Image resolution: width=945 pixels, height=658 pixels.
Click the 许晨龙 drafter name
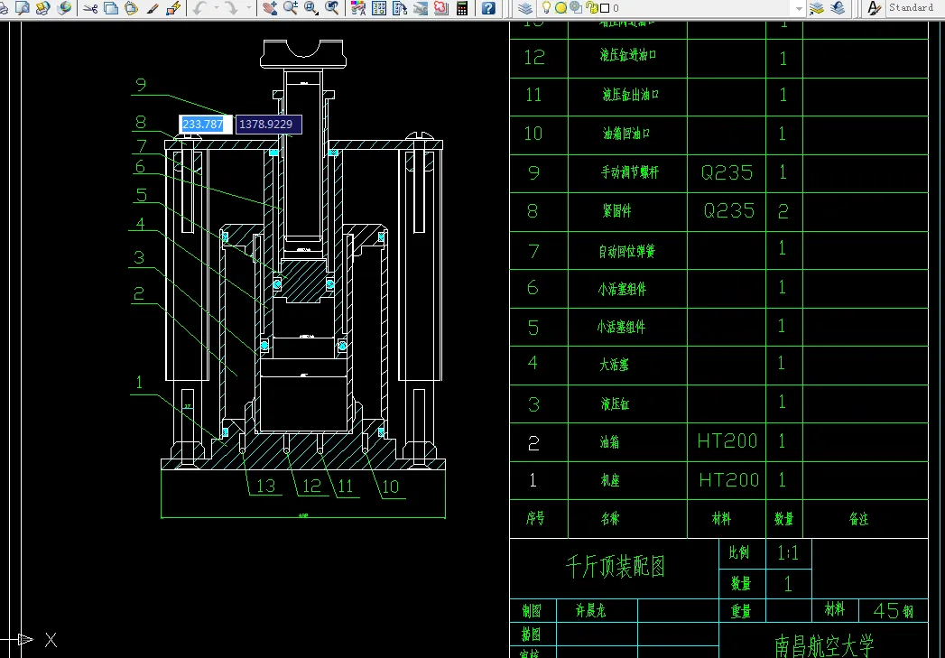(x=590, y=611)
